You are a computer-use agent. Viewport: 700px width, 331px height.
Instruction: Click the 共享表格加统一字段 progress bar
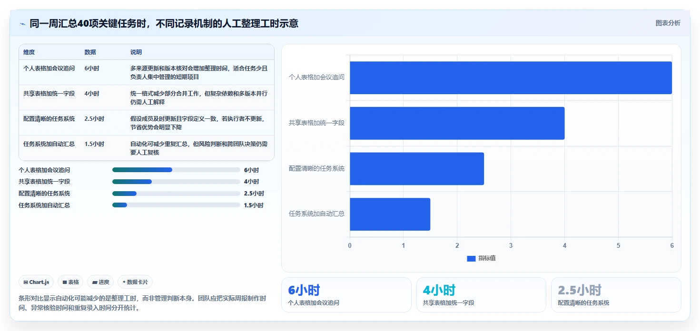pyautogui.click(x=176, y=182)
